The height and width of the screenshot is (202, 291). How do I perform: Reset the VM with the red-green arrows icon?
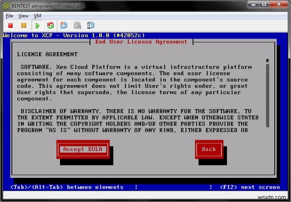coord(50,25)
